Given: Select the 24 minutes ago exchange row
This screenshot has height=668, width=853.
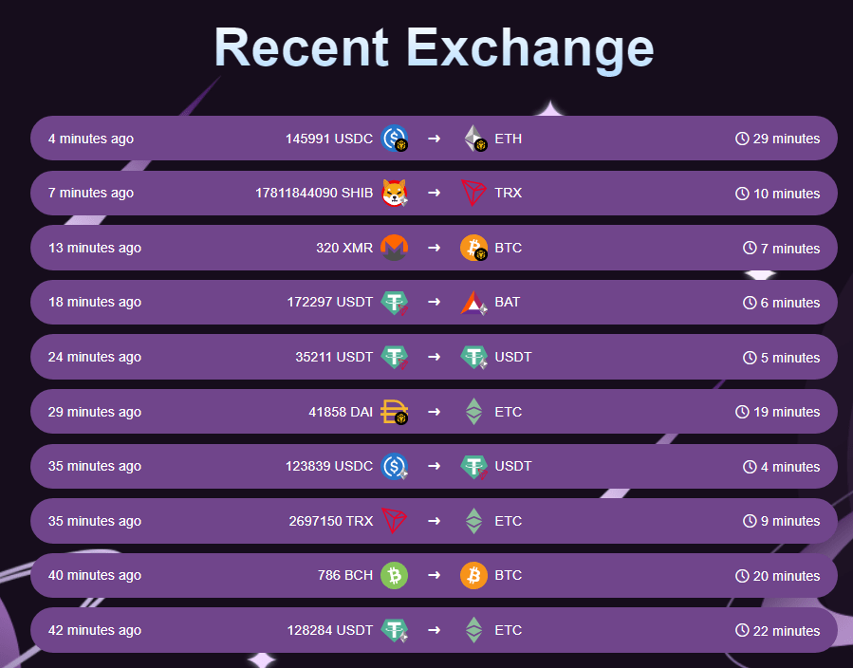Looking at the screenshot, I should (434, 357).
